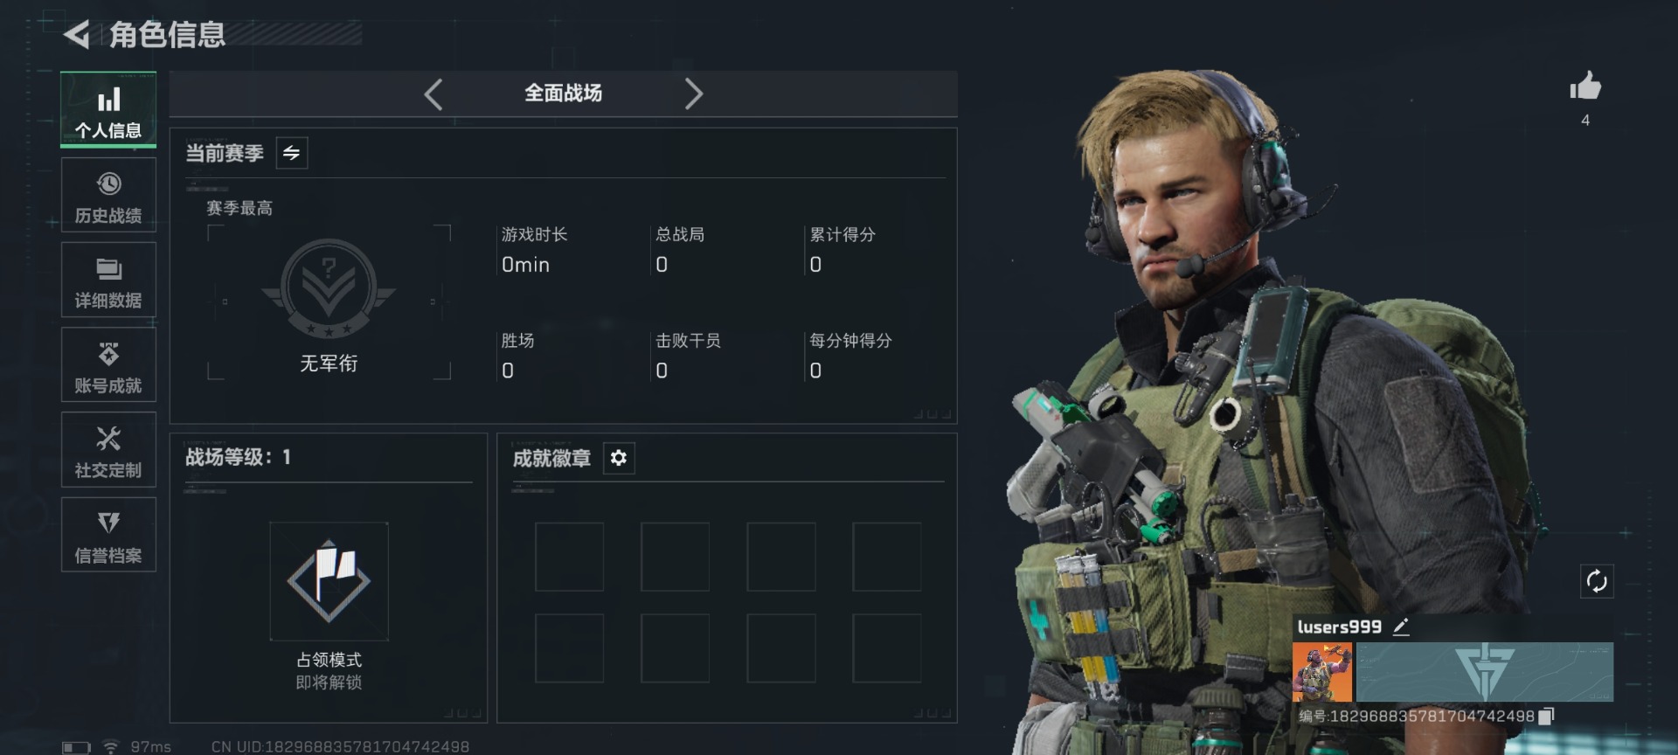Copy the 编号 ID number

coord(1546,717)
